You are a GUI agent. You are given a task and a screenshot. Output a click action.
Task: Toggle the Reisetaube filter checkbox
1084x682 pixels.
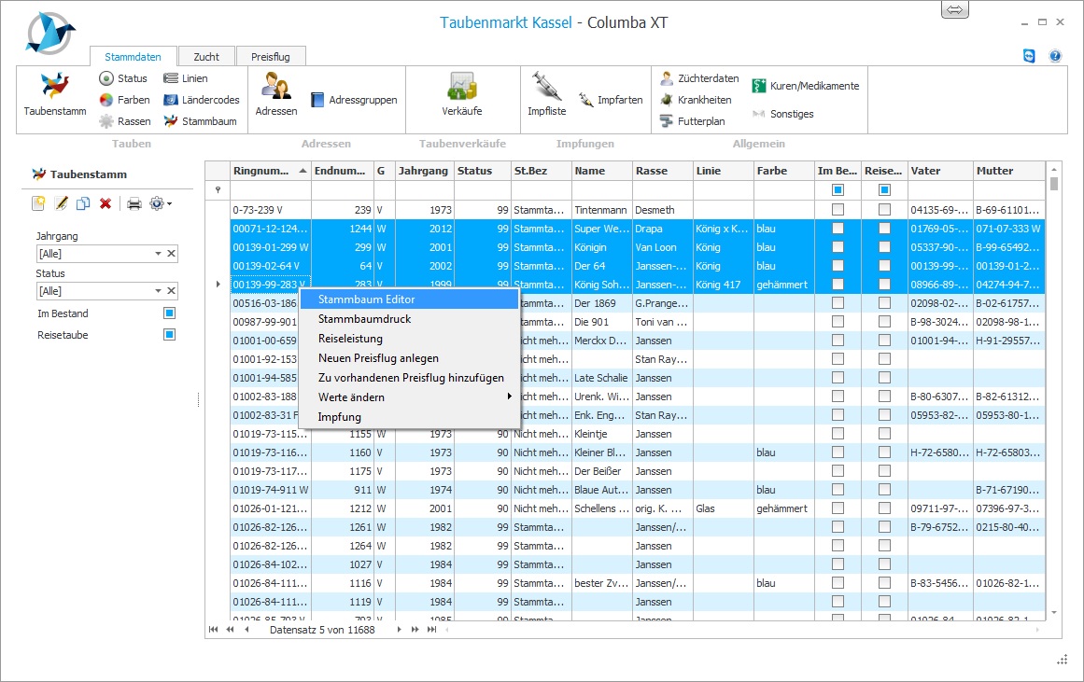pos(169,335)
